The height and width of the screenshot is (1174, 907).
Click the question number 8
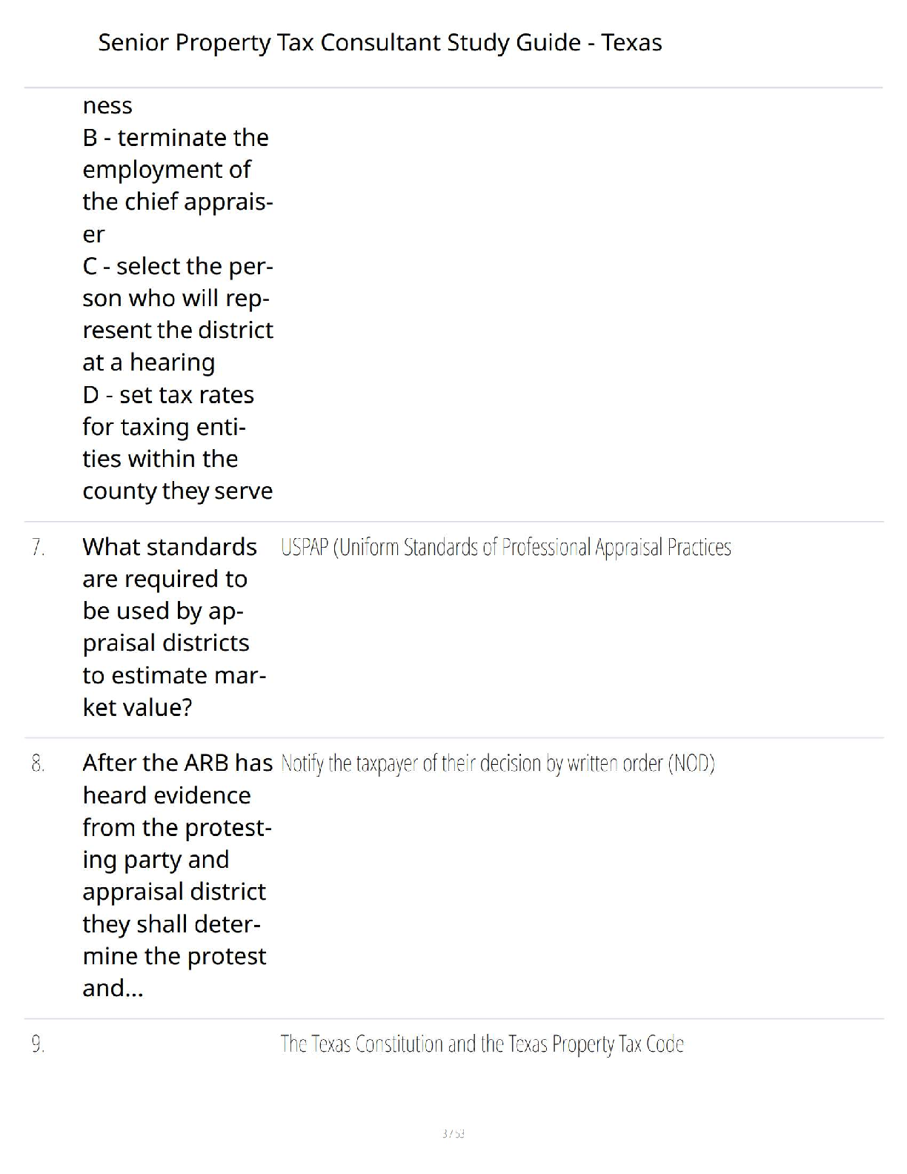[39, 763]
